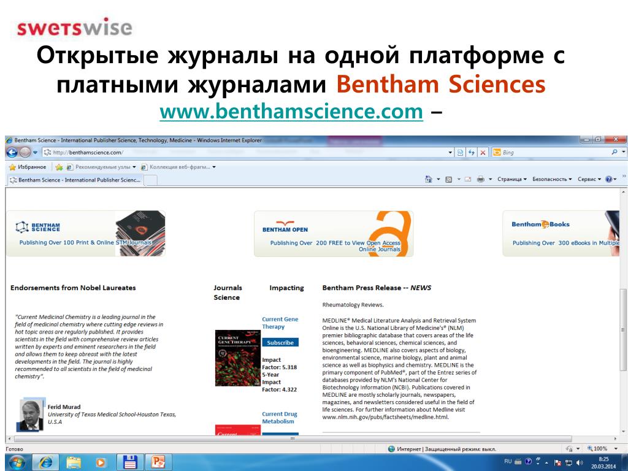The image size is (628, 471).
Task: Click the network connection tray icon
Action: (569, 462)
